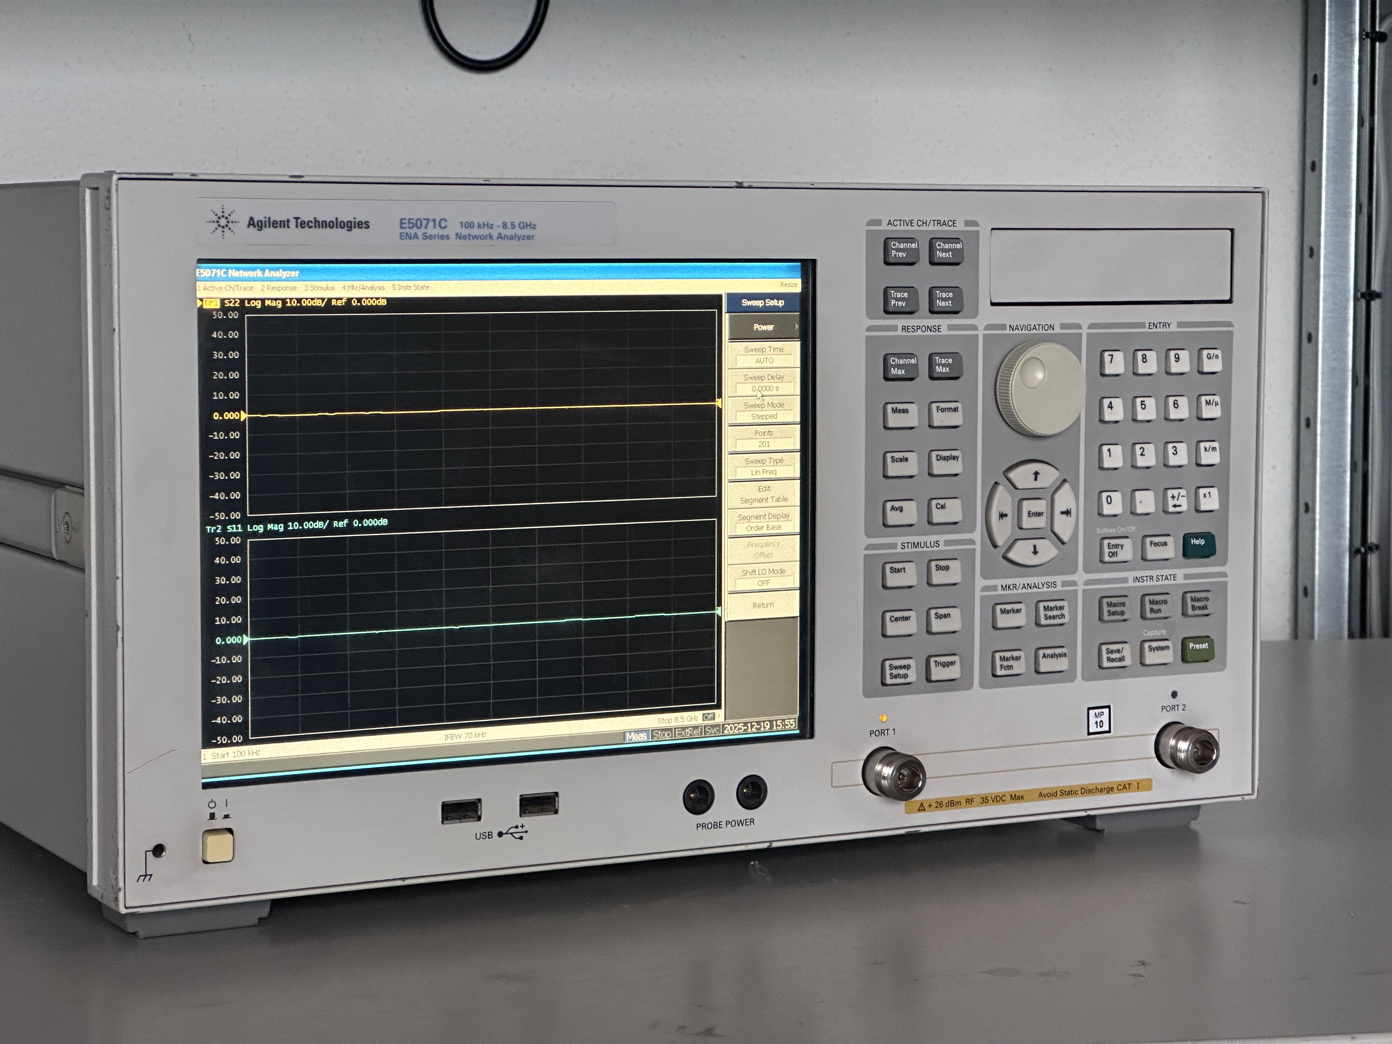Screen dimensions: 1392x1044
Task: Click the Save/Recall key
Action: 1115,655
